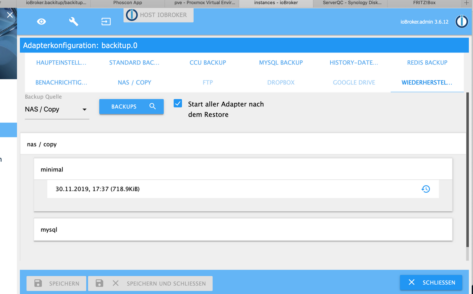The height and width of the screenshot is (294, 473).
Task: Select the HISTORY-DATE... tab
Action: pyautogui.click(x=354, y=62)
